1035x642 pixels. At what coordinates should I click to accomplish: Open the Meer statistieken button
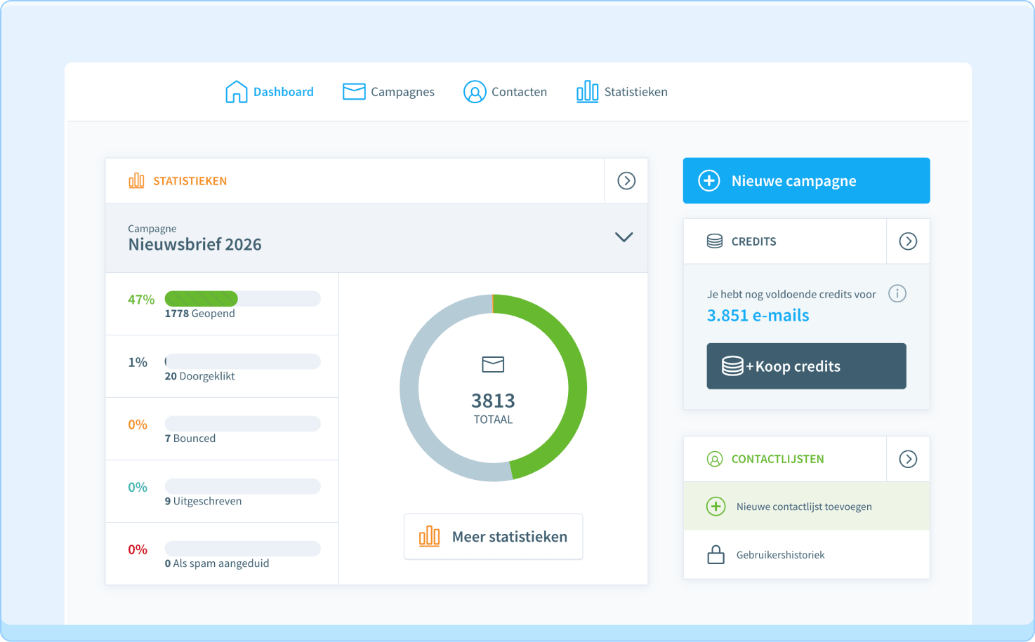pos(493,537)
